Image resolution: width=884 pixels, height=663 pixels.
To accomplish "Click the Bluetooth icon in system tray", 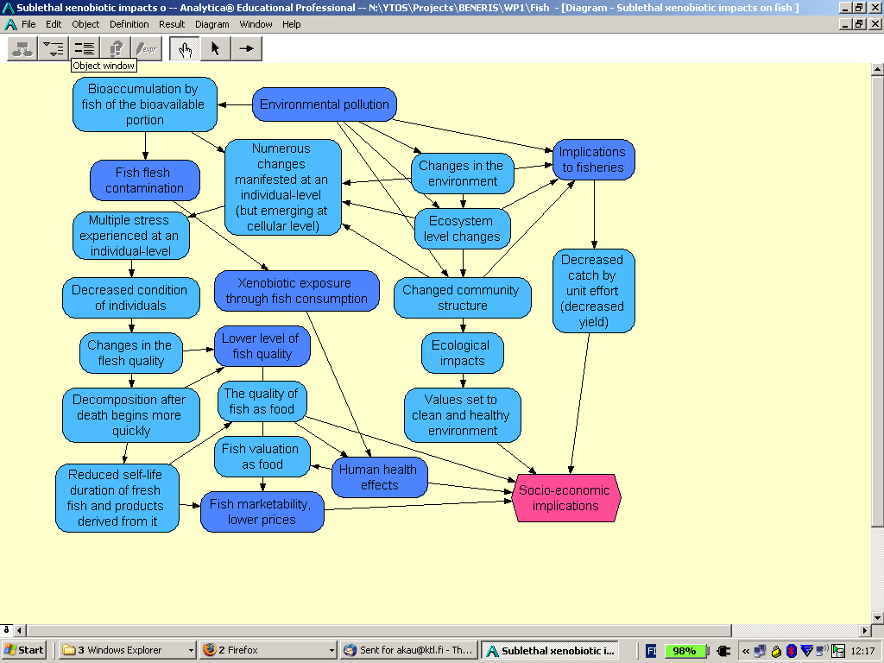I will point(792,651).
